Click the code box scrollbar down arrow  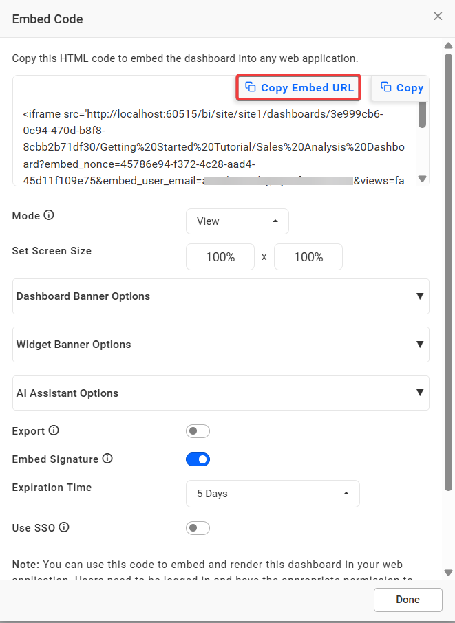pyautogui.click(x=423, y=179)
